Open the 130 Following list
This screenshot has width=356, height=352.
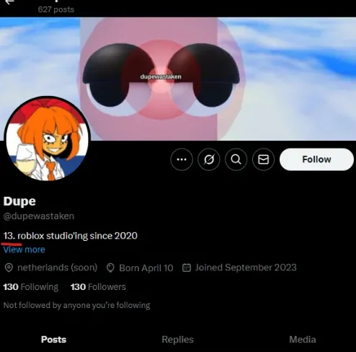pos(31,287)
